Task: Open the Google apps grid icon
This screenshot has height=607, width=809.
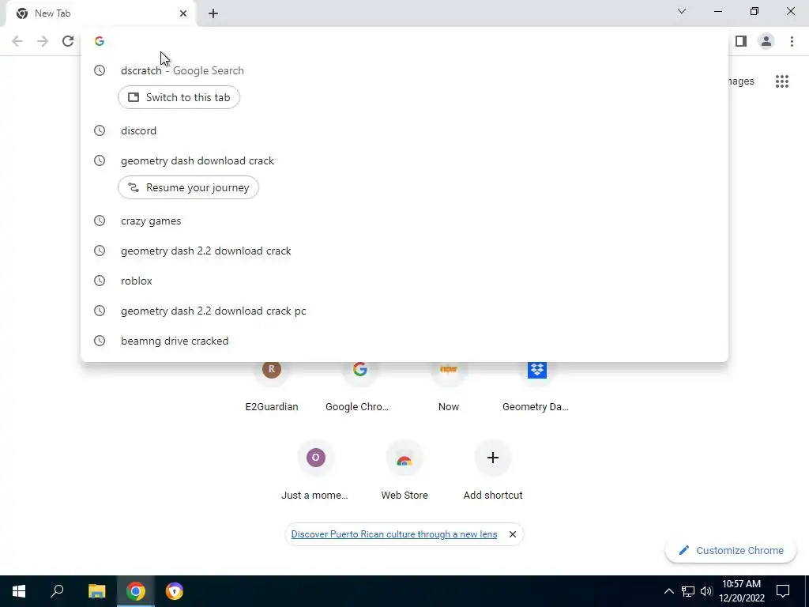Action: [x=782, y=81]
